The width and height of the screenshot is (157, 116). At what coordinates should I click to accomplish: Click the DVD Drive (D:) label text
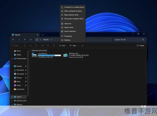click(x=74, y=53)
